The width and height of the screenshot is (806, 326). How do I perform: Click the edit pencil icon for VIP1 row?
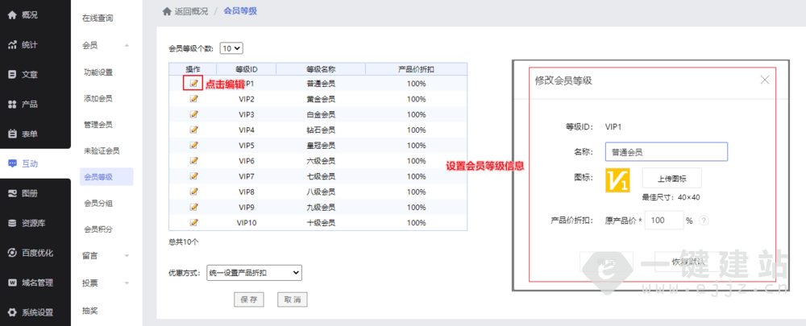tap(193, 84)
